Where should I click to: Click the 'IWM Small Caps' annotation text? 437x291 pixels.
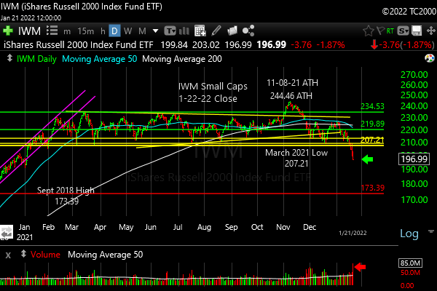click(x=213, y=86)
